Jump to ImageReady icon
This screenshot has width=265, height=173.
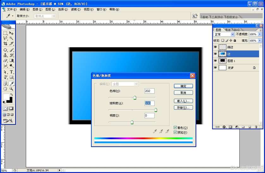[x=8, y=121]
